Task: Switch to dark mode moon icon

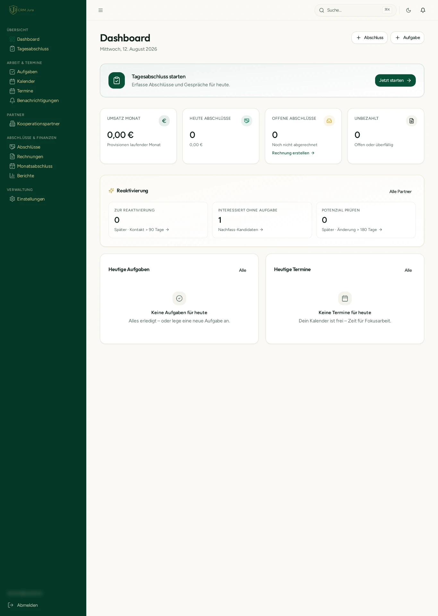Action: (x=408, y=10)
